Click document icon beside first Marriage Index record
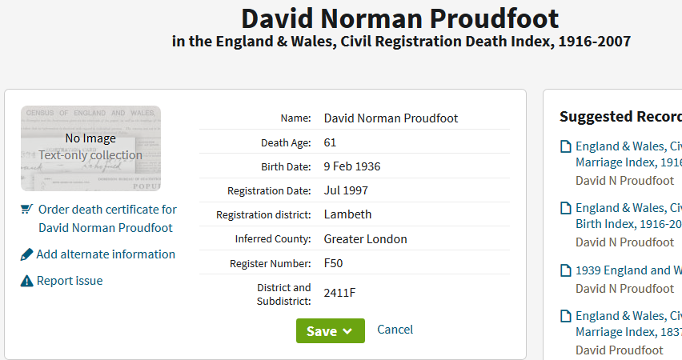The image size is (682, 360). (565, 146)
